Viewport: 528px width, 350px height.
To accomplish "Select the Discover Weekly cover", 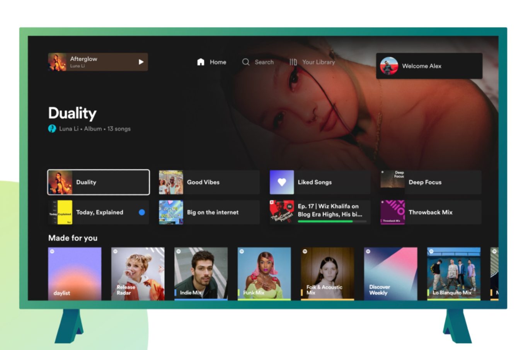I will tap(390, 273).
